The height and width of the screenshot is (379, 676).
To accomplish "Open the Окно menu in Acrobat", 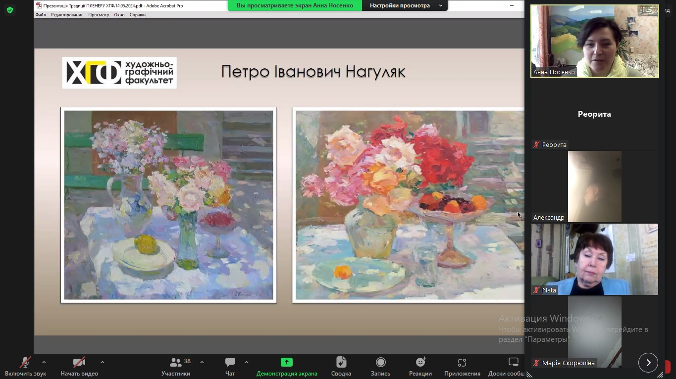I will [119, 15].
